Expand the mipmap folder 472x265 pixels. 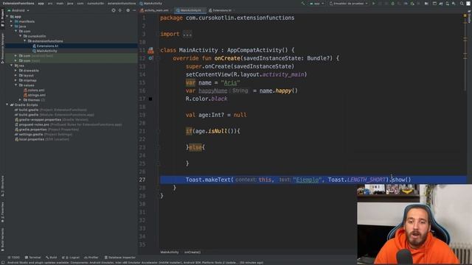(x=15, y=80)
